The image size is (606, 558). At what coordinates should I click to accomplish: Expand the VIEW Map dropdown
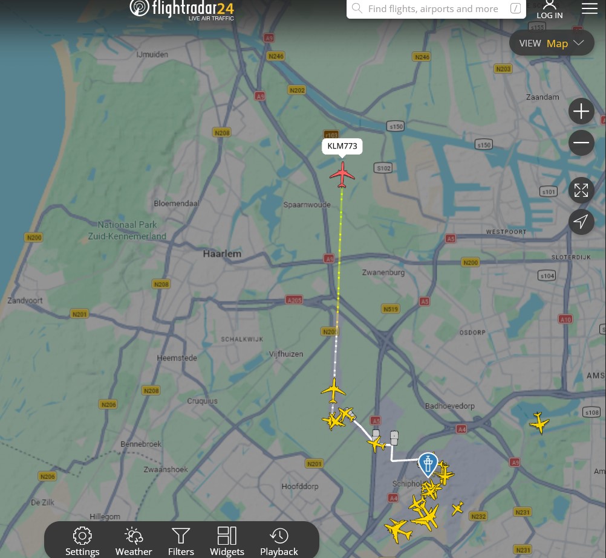tap(552, 43)
